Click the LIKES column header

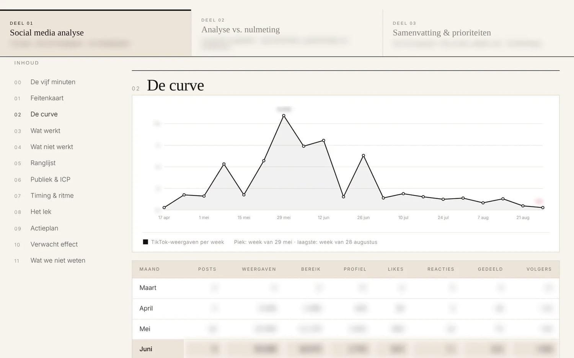(x=396, y=269)
